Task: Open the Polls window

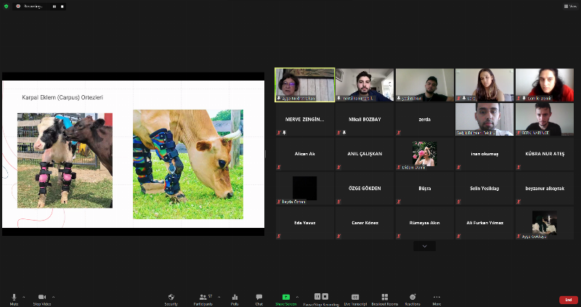Action: click(x=235, y=298)
